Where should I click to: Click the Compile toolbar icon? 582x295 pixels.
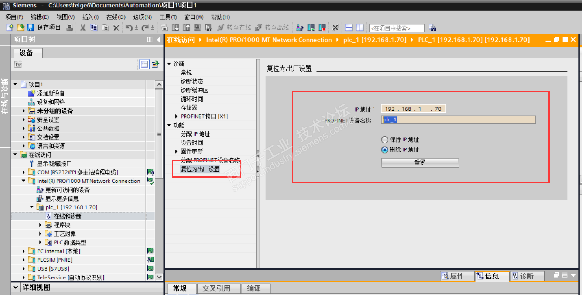164,28
